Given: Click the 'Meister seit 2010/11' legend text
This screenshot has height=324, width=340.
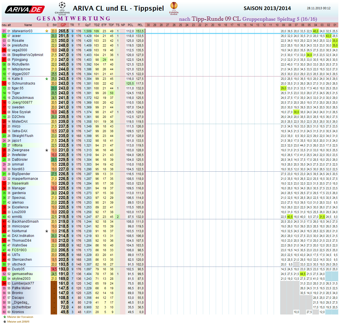Looking at the screenshot, I should point(18,321).
